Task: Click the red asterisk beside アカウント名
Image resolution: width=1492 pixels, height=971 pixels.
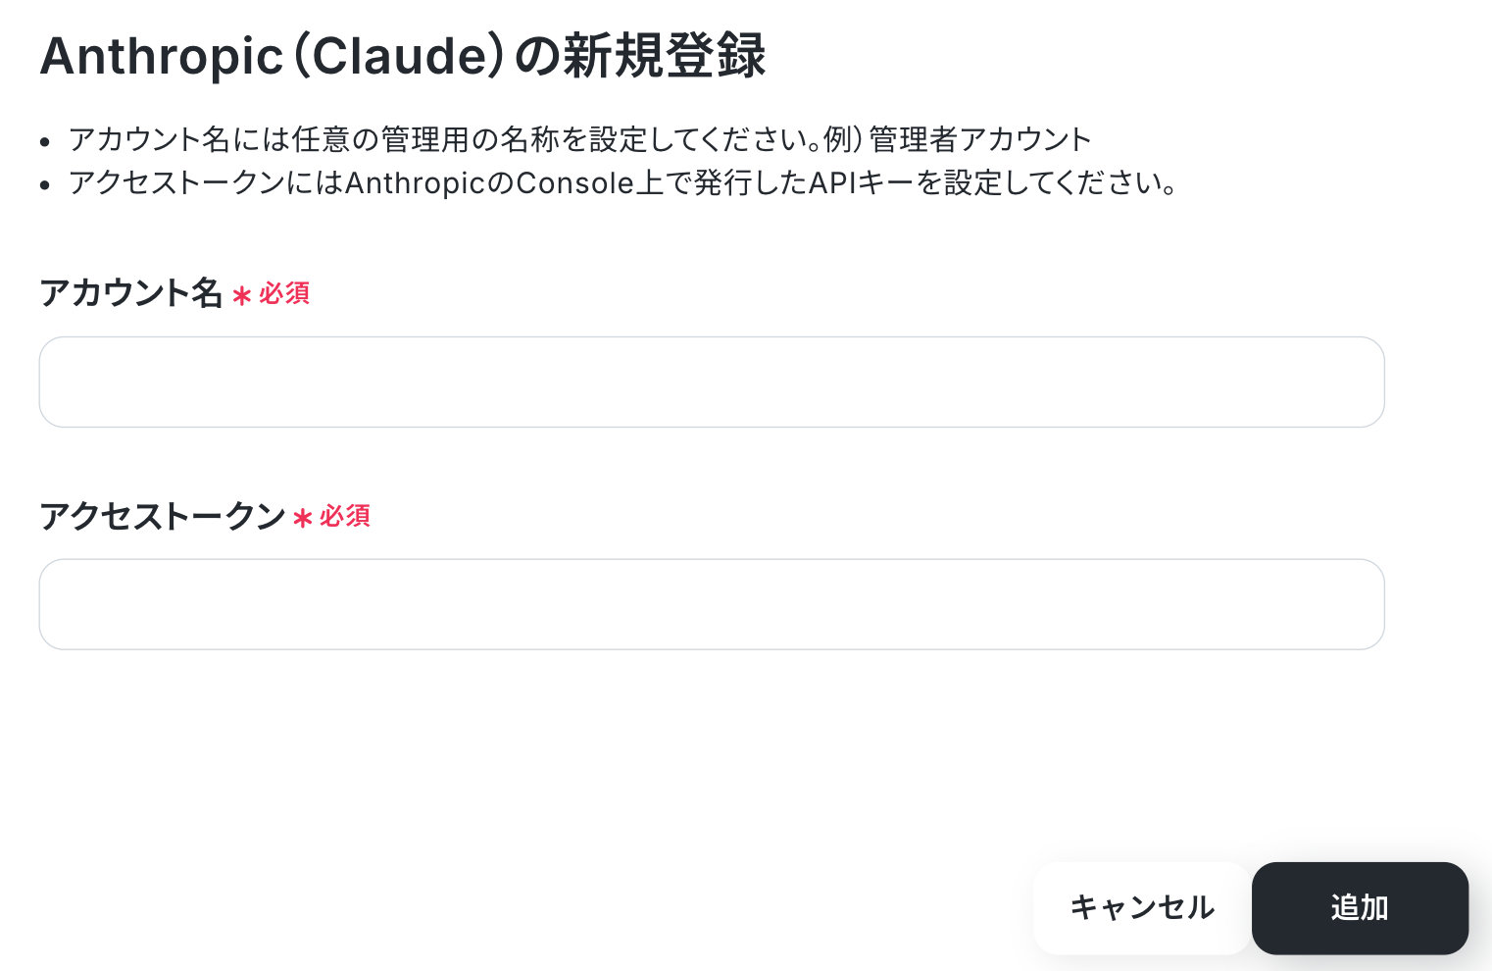Action: coord(242,295)
